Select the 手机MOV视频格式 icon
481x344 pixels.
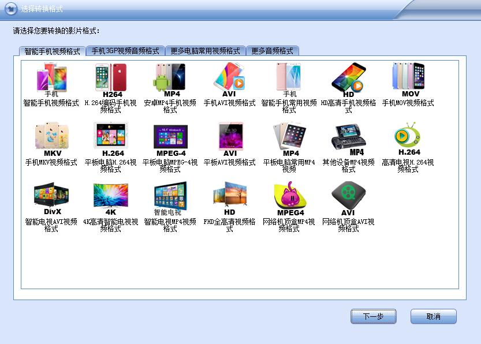(408, 80)
